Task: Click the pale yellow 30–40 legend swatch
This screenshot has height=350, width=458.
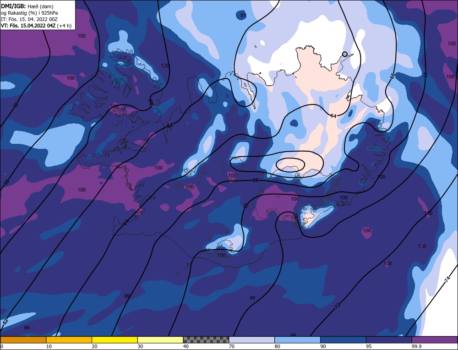Action: tap(160, 339)
